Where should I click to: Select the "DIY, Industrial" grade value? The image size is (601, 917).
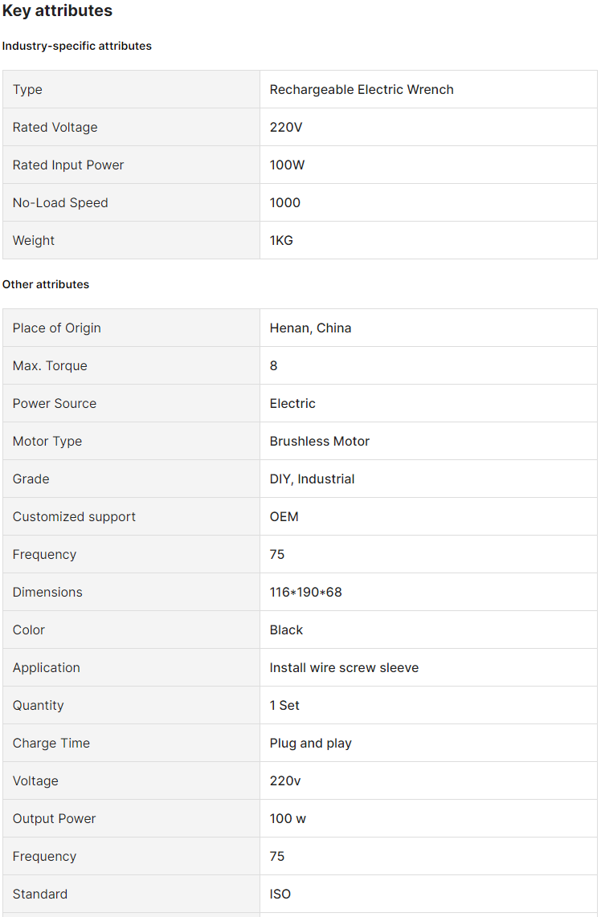pos(312,479)
